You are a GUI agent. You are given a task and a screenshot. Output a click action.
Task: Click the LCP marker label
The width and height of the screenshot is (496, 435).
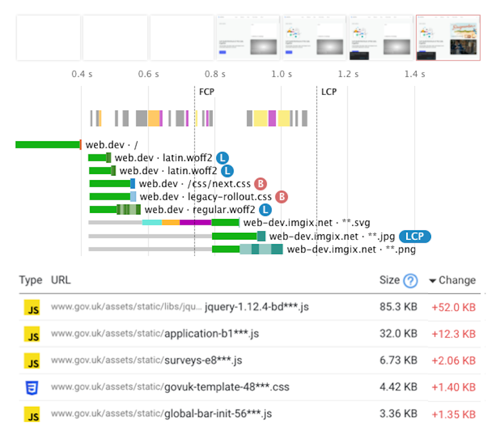click(329, 92)
